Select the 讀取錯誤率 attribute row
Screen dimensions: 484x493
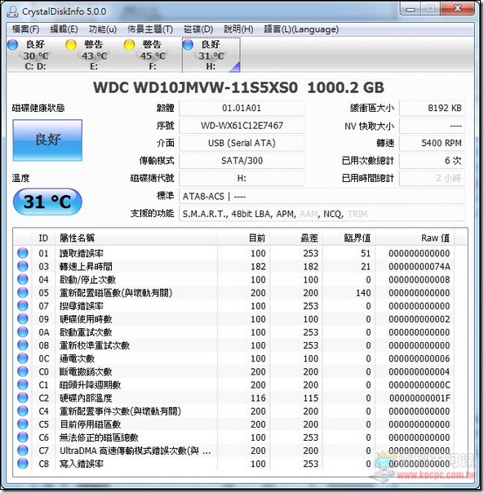click(x=233, y=253)
